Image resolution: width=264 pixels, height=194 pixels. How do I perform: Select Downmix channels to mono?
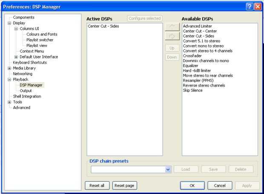[206, 61]
